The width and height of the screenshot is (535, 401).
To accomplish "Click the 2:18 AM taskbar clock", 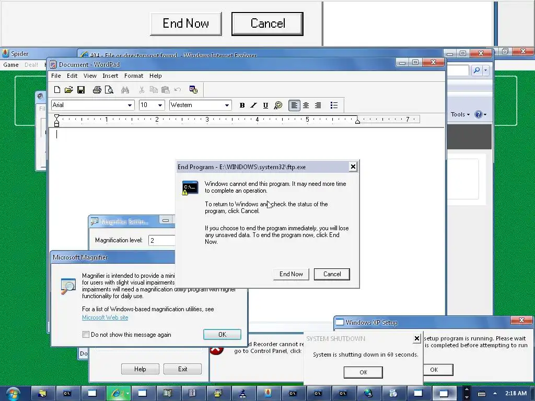I will tap(516, 394).
